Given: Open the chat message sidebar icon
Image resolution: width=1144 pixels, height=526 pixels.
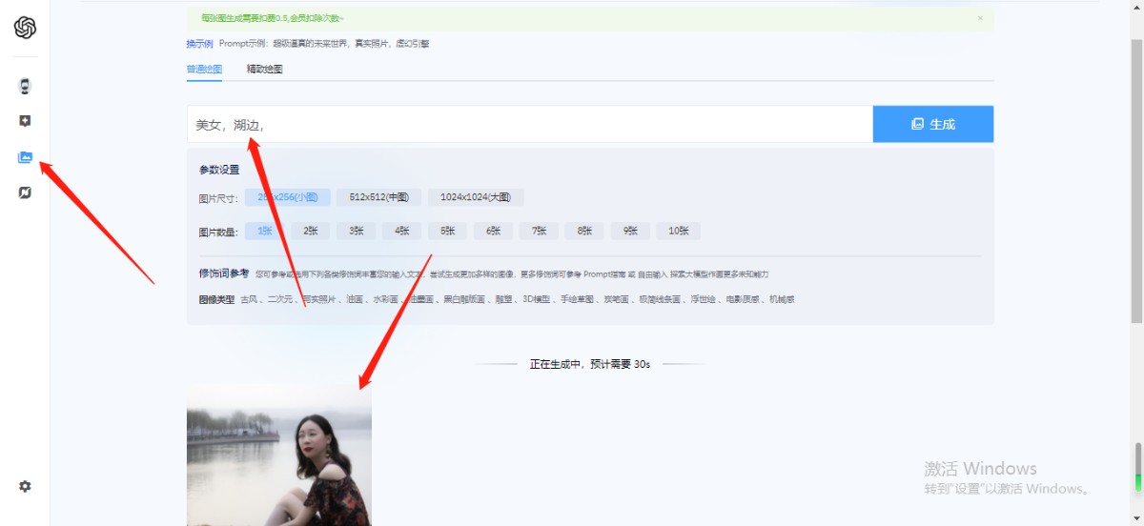Looking at the screenshot, I should (25, 121).
